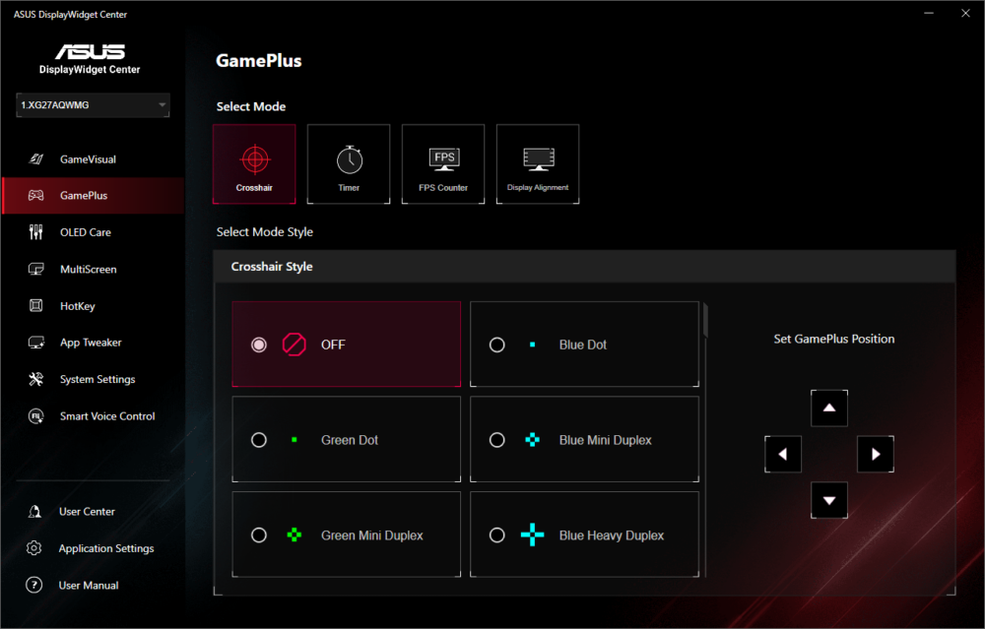Open the MultiScreen page
Viewport: 985px width, 629px height.
coord(88,270)
